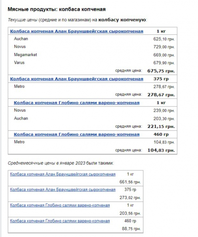Open January Глобино салями 460 гр link
The width and height of the screenshot is (198, 237).
pyautogui.click(x=60, y=221)
